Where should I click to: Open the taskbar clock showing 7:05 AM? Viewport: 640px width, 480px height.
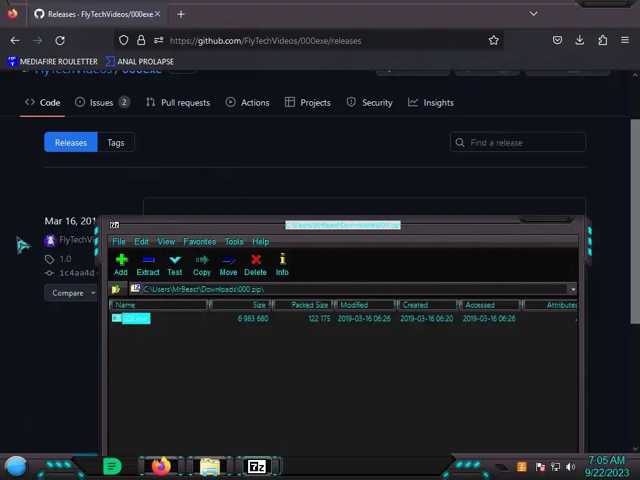point(606,466)
